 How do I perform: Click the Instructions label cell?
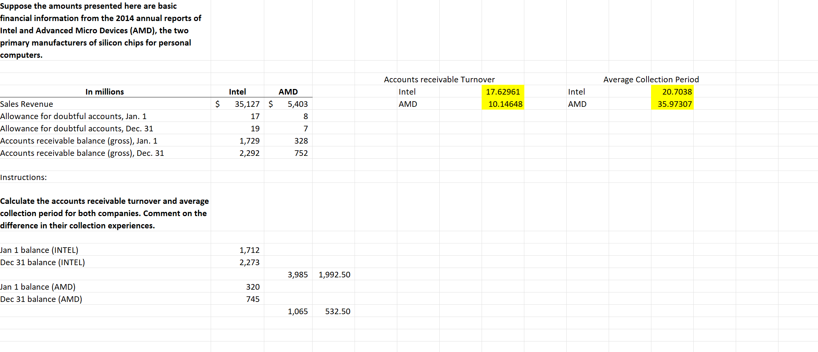pyautogui.click(x=23, y=177)
